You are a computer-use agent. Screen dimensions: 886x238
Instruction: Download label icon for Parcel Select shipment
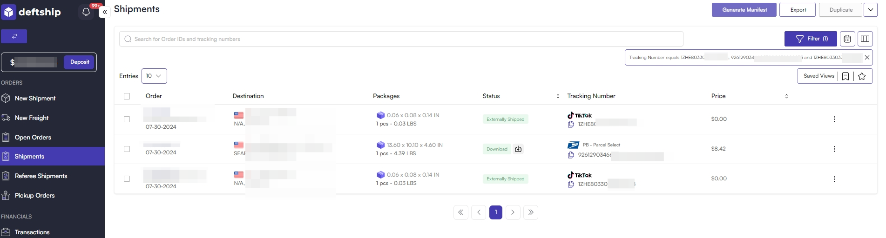pyautogui.click(x=518, y=149)
